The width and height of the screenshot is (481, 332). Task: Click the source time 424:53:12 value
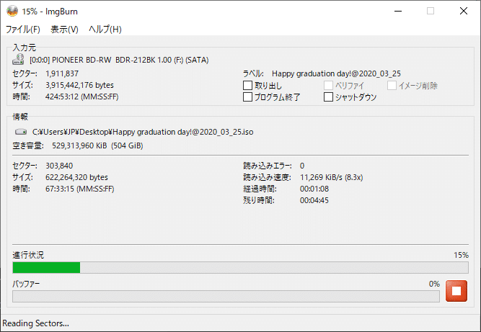[x=82, y=97]
